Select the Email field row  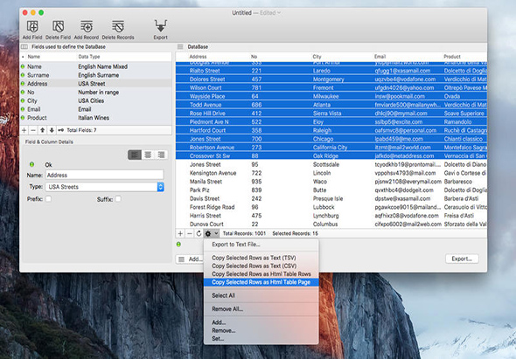pos(95,109)
